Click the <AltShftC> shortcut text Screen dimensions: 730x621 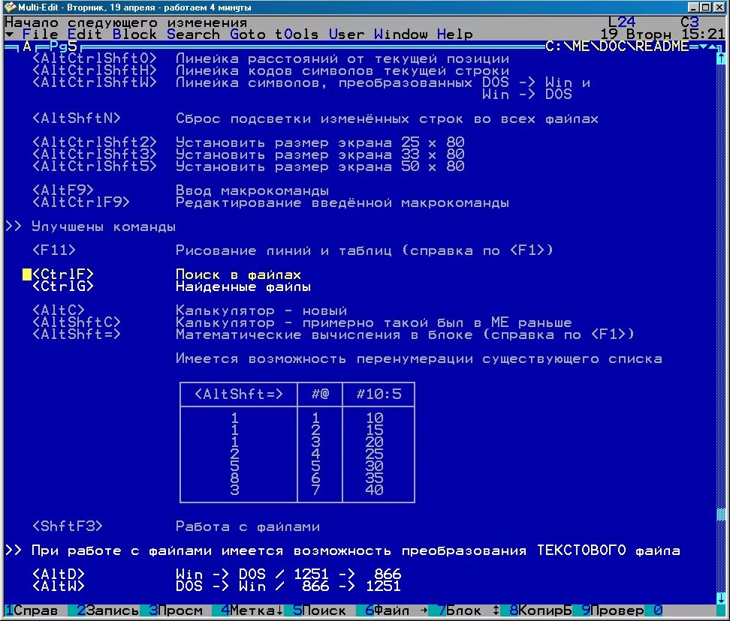77,322
